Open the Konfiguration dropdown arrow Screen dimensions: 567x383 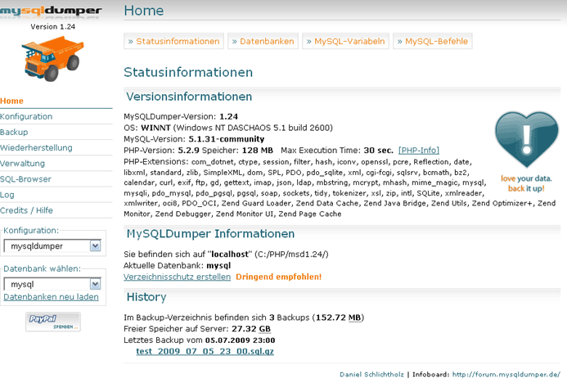tap(95, 246)
